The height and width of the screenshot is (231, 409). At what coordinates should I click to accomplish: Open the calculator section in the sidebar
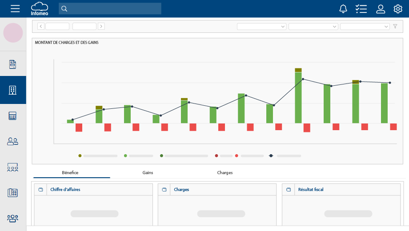[x=13, y=116]
